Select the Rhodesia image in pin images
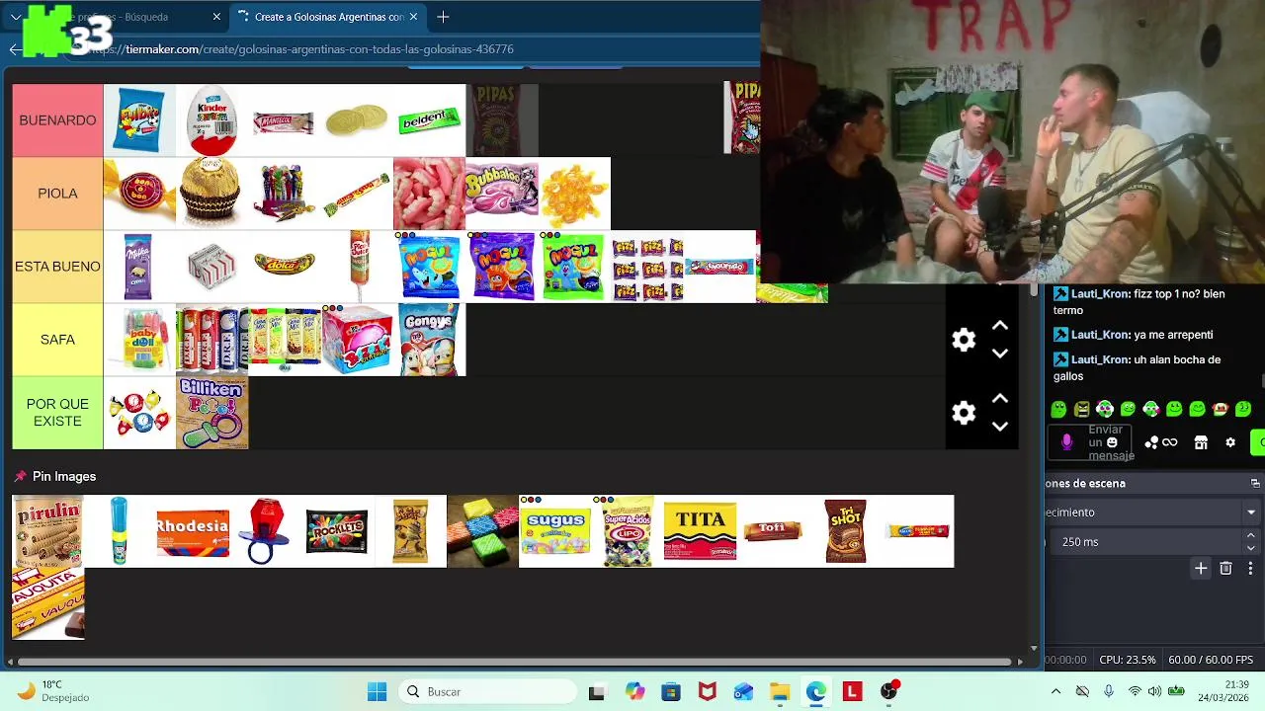 tap(193, 531)
